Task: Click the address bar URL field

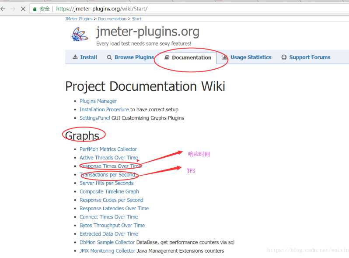Action: click(189, 9)
